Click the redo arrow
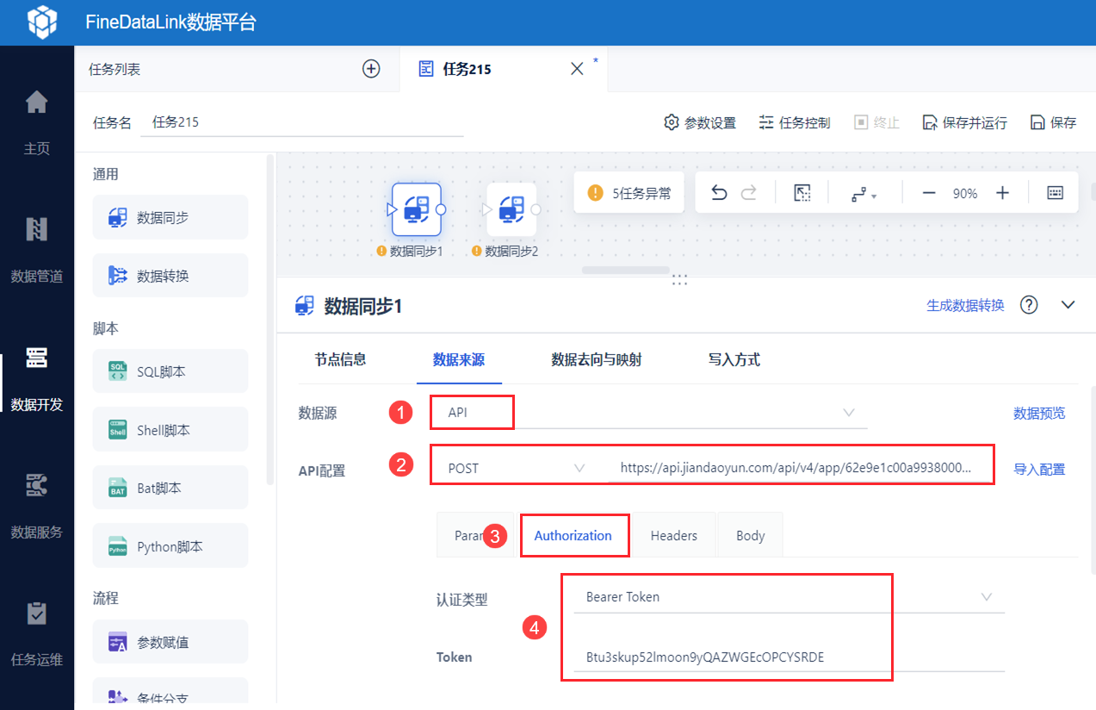 (748, 193)
